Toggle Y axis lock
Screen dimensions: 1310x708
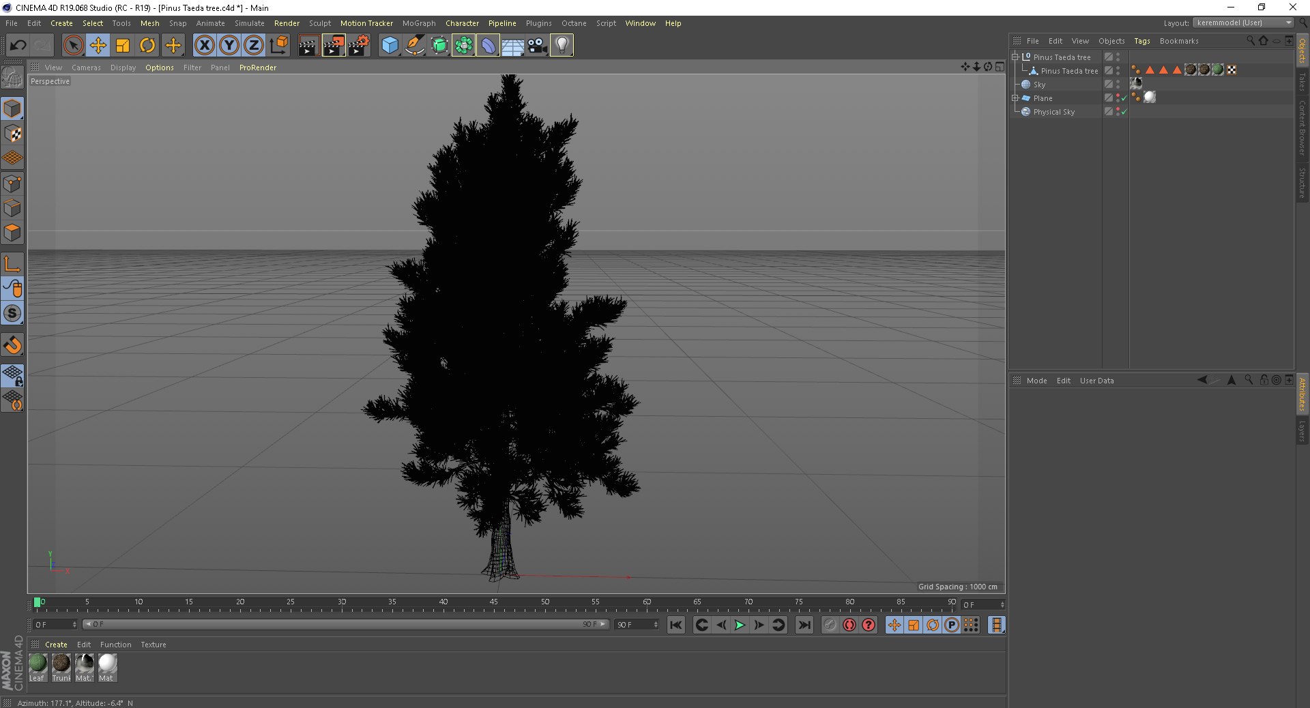(x=229, y=46)
